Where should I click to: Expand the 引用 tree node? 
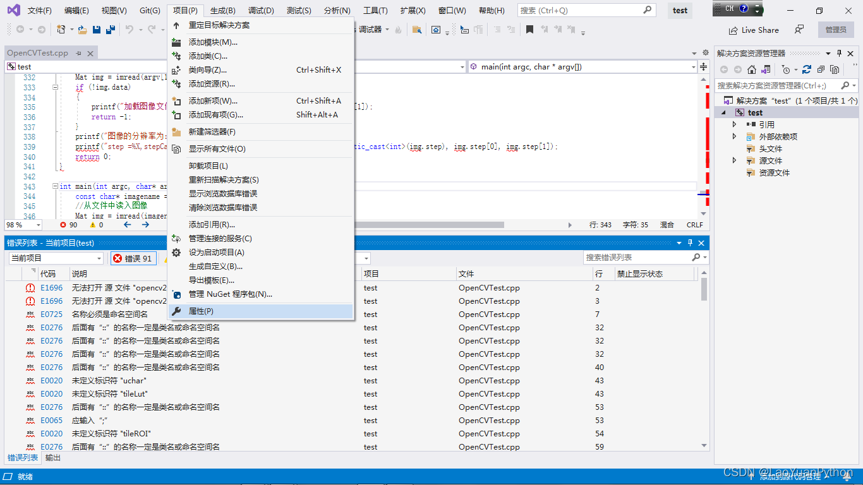pyautogui.click(x=734, y=124)
